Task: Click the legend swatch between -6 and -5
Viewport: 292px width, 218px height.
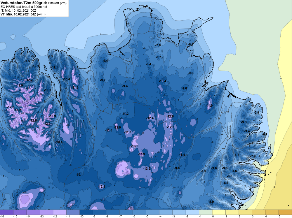Action: coord(140,212)
